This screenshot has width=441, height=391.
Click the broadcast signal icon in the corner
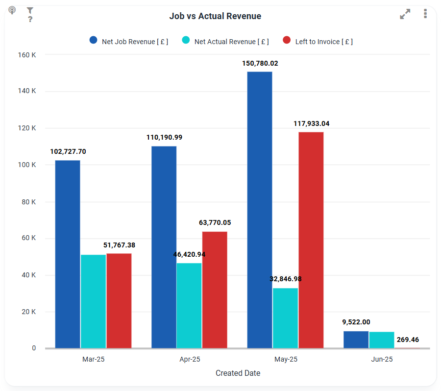pyautogui.click(x=12, y=10)
